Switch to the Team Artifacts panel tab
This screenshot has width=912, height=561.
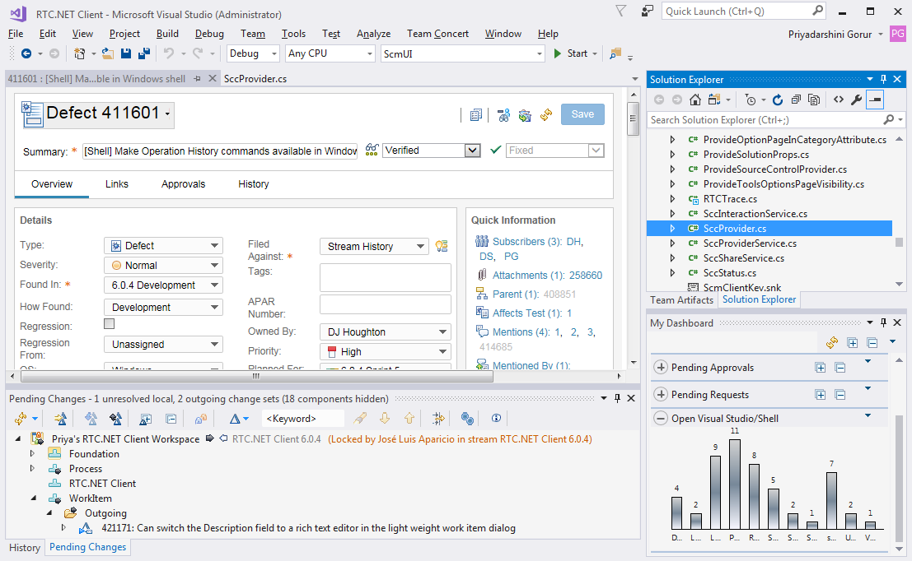click(681, 299)
